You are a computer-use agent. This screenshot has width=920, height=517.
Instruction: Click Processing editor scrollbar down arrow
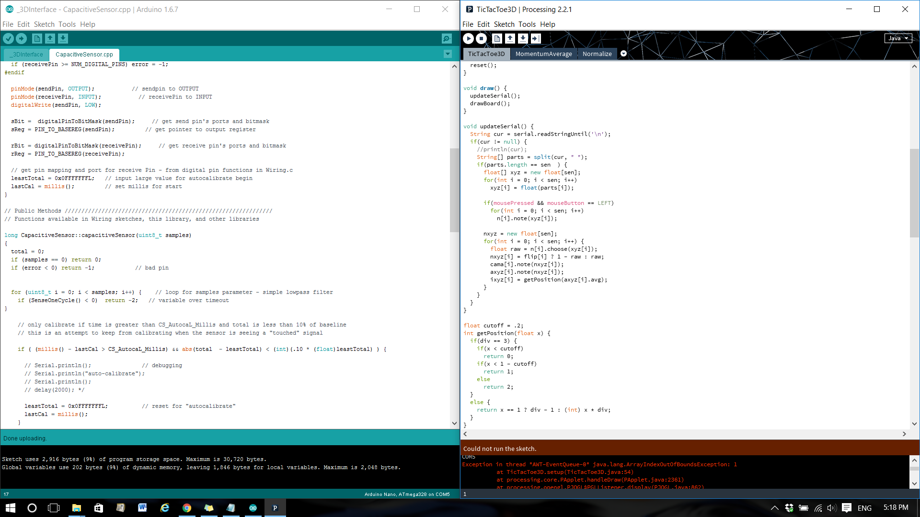coord(914,424)
